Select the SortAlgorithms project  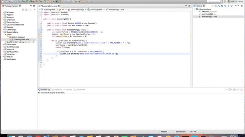tap(13, 52)
